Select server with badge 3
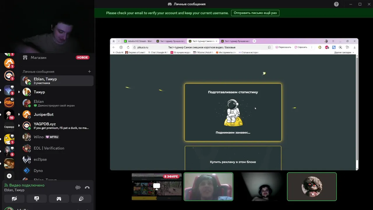This screenshot has height=210, width=373. point(9,90)
